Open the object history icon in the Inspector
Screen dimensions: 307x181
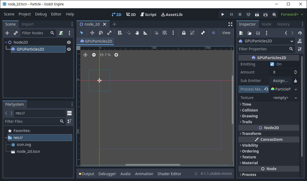point(300,33)
